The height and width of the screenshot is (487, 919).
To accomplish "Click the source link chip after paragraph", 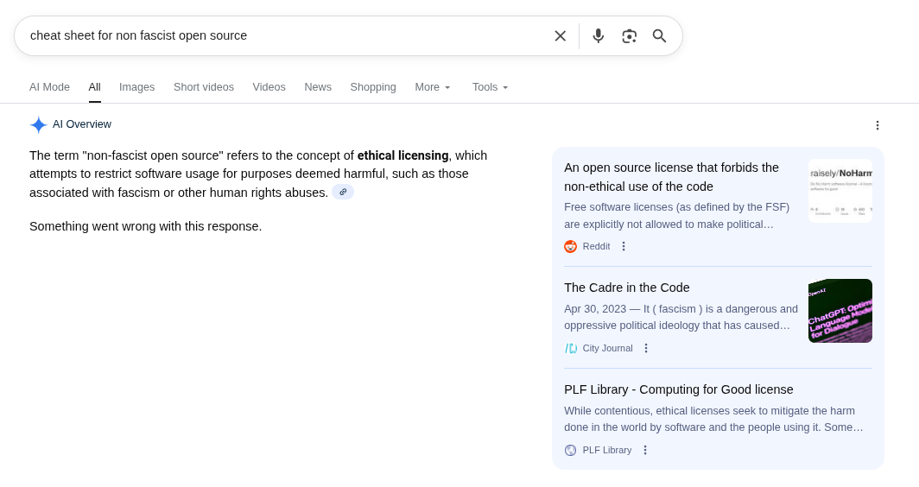I will (343, 192).
